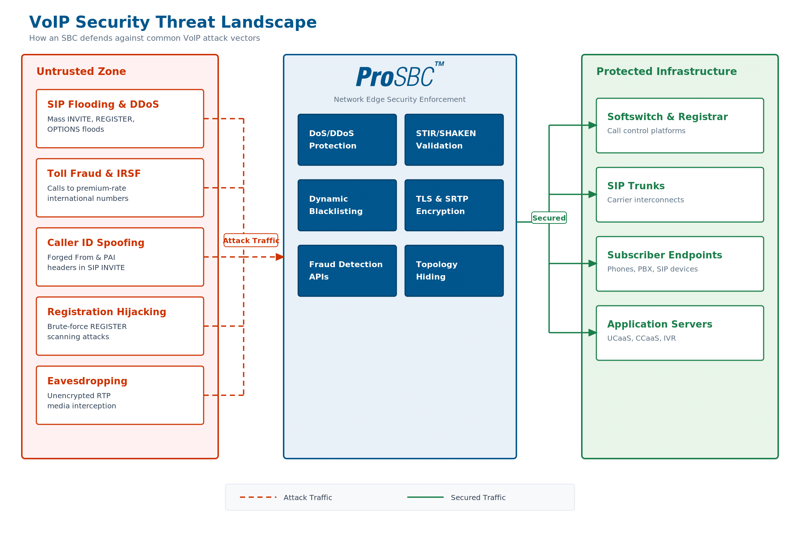Screen dimensions: 800x535
Task: Click the 'Call control platforms' text
Action: 646,131
